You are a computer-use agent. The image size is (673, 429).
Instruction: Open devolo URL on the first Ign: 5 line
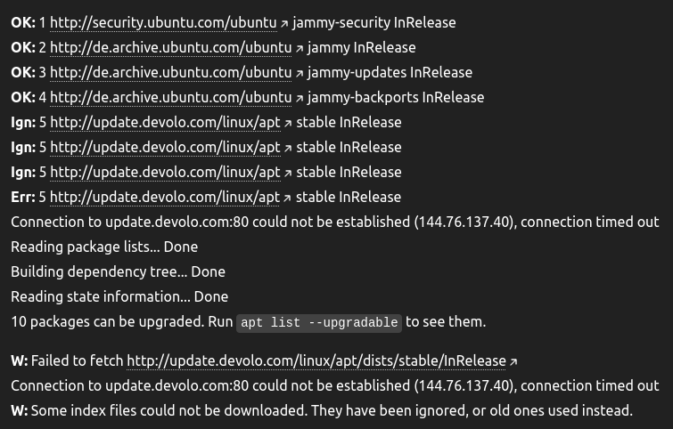tap(165, 122)
